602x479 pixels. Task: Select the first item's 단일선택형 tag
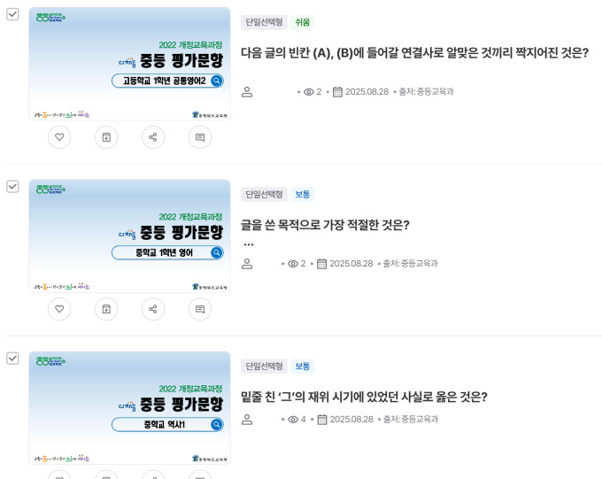(x=264, y=22)
